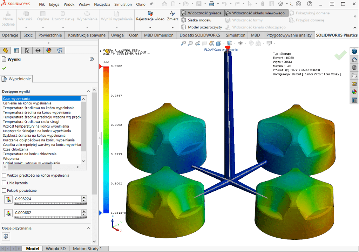Open the SOLIDWORKS Plastics manager tab

[x=60, y=50]
